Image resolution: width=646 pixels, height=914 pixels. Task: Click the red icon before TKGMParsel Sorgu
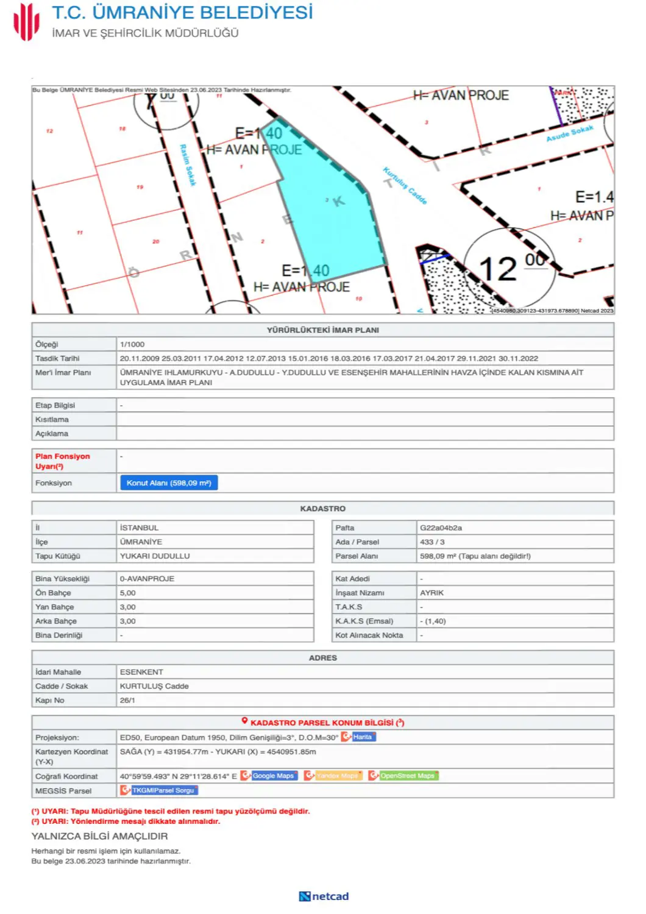125,790
